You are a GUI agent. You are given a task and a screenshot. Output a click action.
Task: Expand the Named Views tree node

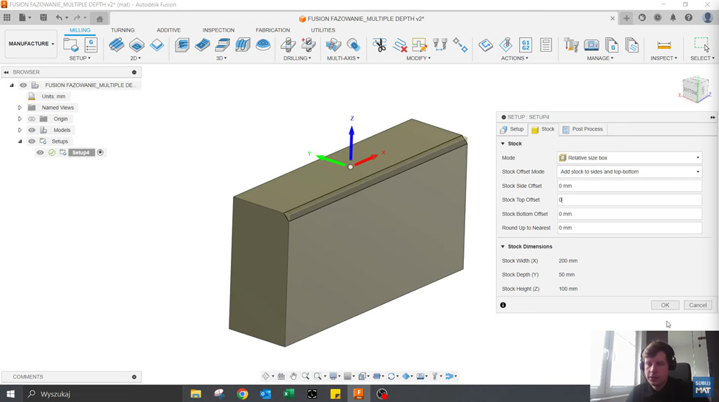20,108
